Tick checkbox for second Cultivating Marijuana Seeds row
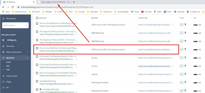The width and height of the screenshot is (205, 93). click(x=37, y=65)
